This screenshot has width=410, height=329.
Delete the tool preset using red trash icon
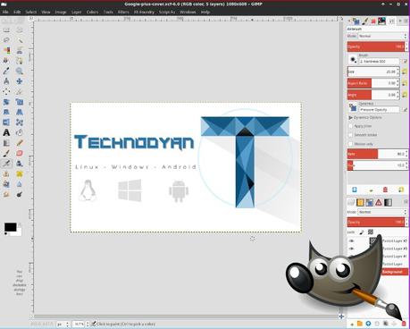tap(385, 190)
